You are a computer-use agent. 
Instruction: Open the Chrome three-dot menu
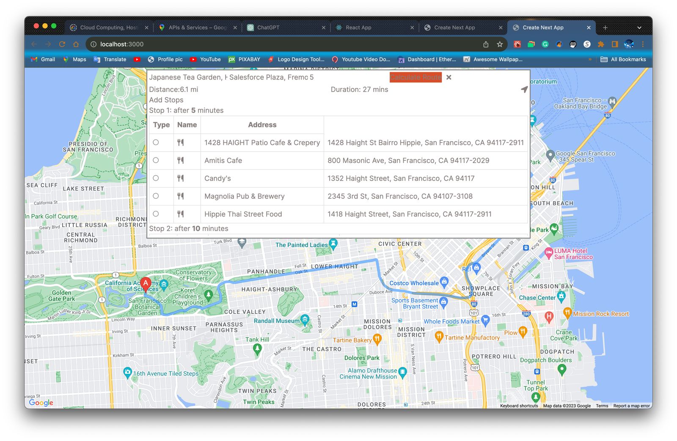coord(643,44)
